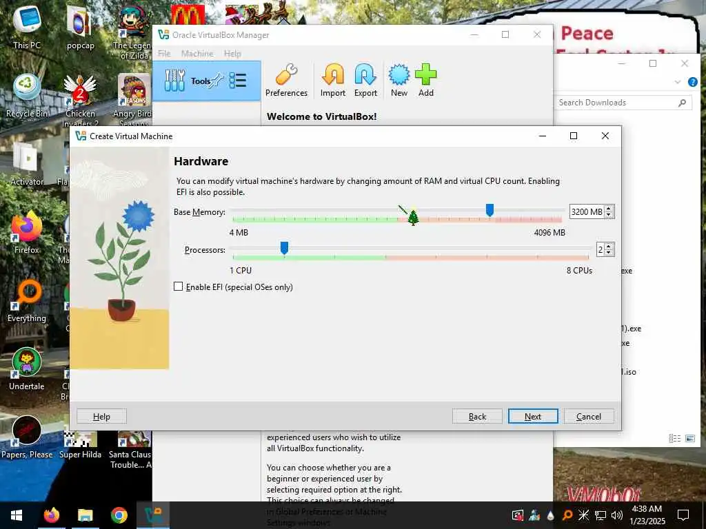The image size is (706, 529).
Task: Open the Windows Start menu
Action: click(17, 515)
